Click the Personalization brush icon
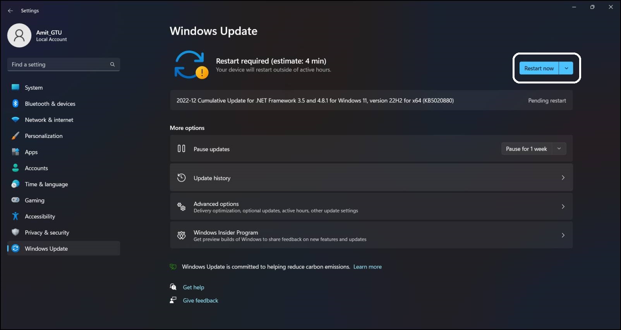Viewport: 621px width, 330px height. (x=15, y=136)
